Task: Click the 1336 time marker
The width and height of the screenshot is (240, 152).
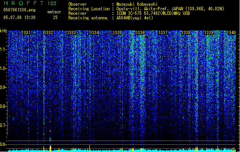Action: pyautogui.click(x=140, y=33)
